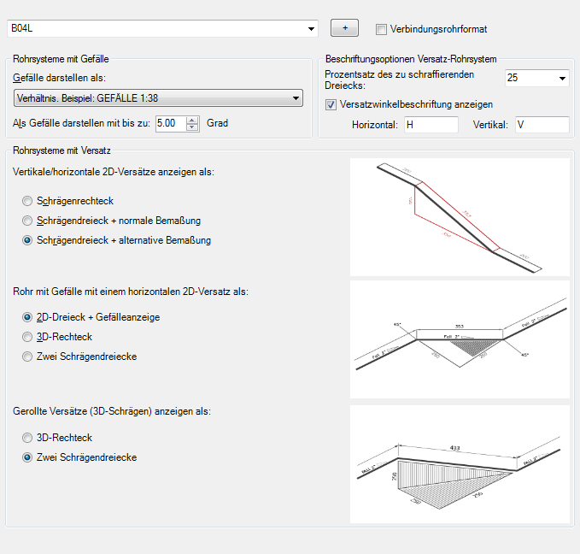Decrease the Grad value with down arrow
Image resolution: width=580 pixels, height=554 pixels.
192,127
